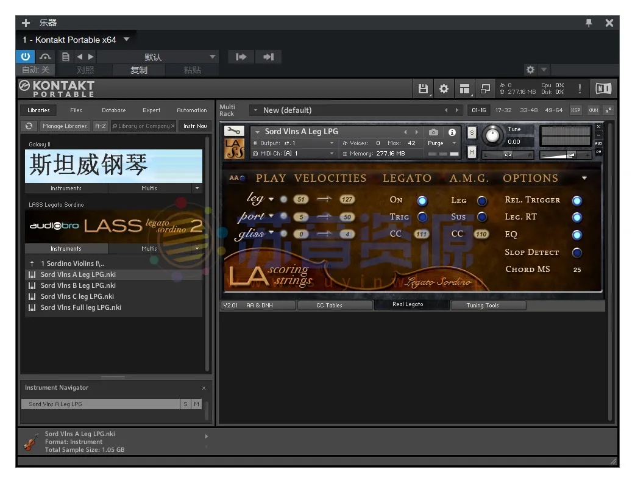Toggle the Slop Detect option
Screen dimensions: 635x483
[x=576, y=252]
